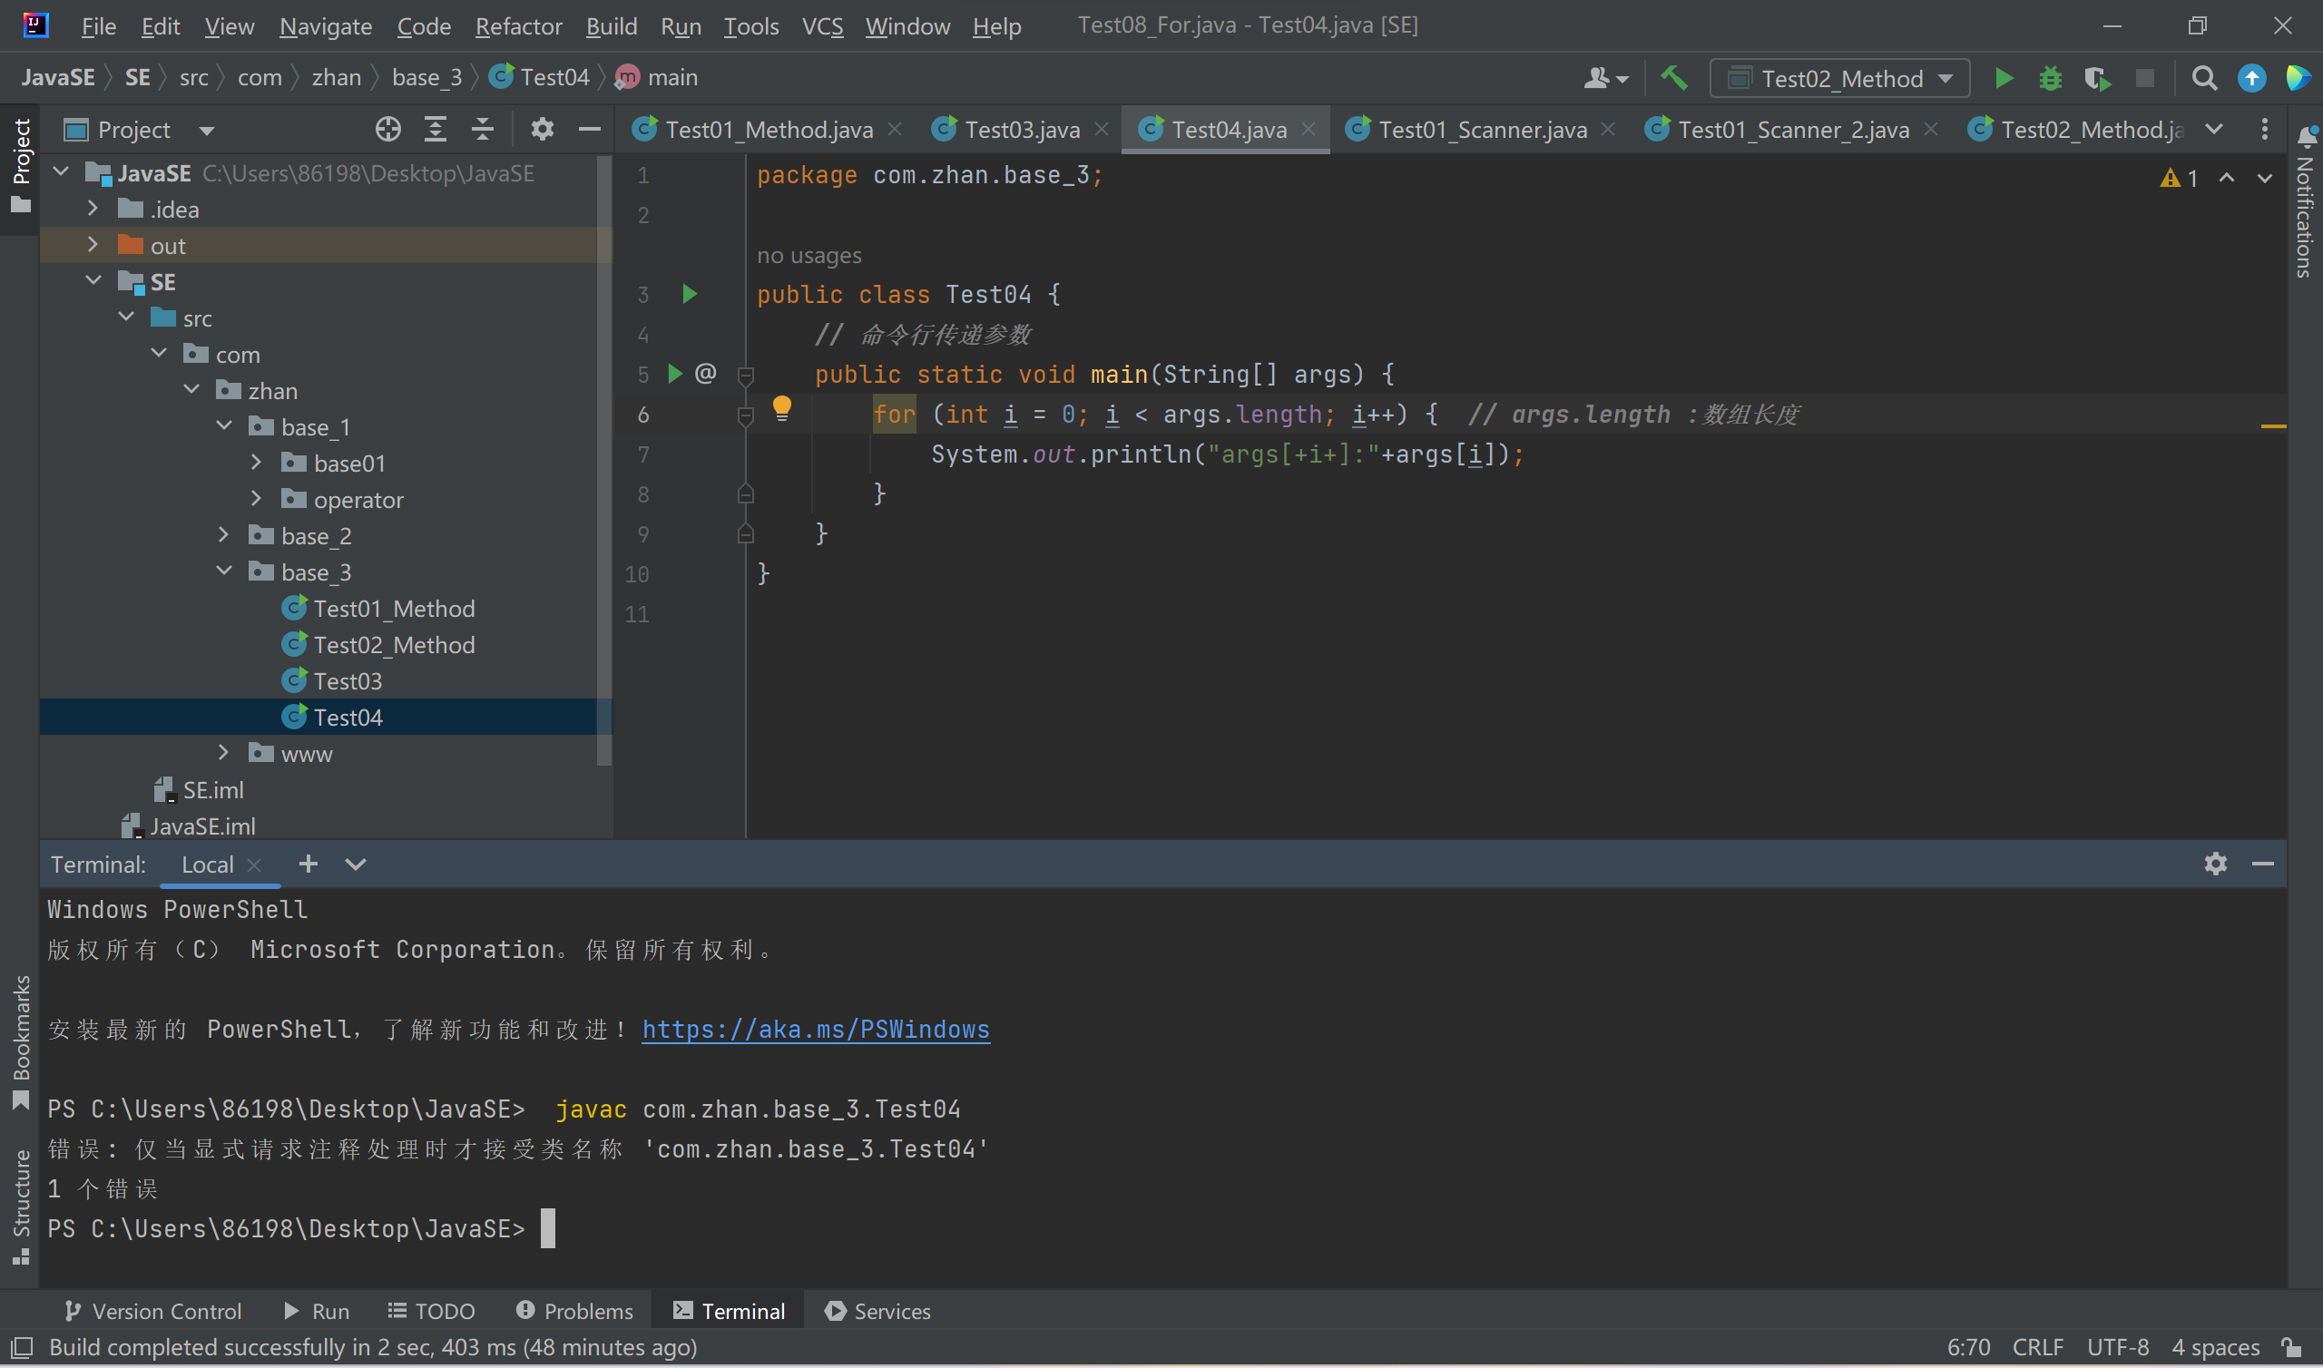
Task: Click Collapse All icon in Project panel
Action: coord(482,129)
